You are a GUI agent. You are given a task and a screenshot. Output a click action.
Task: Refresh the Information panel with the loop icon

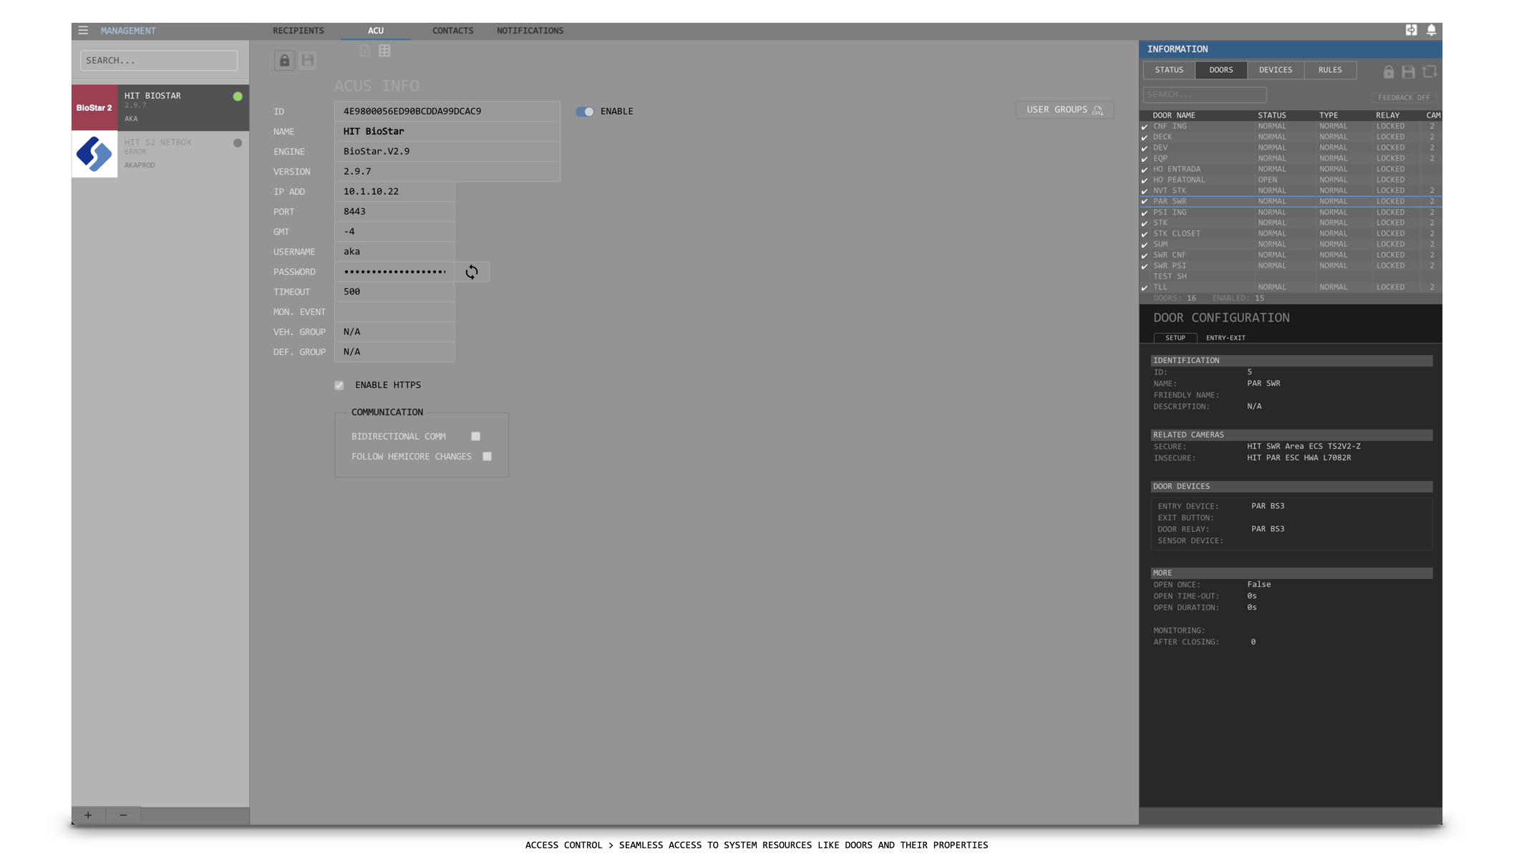[1430, 72]
